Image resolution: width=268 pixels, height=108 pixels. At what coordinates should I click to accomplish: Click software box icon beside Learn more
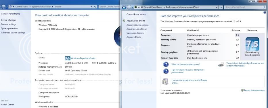[x=165, y=81]
